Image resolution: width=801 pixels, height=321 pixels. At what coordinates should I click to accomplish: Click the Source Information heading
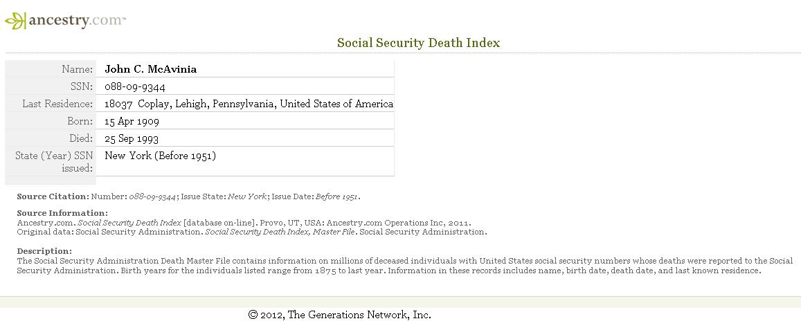click(x=62, y=213)
